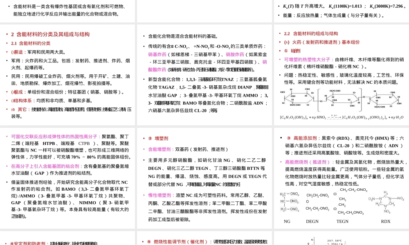This screenshot has height=245, width=409.
Task: Select the slide with the cellulose structure diagram
Action: click(x=342, y=75)
